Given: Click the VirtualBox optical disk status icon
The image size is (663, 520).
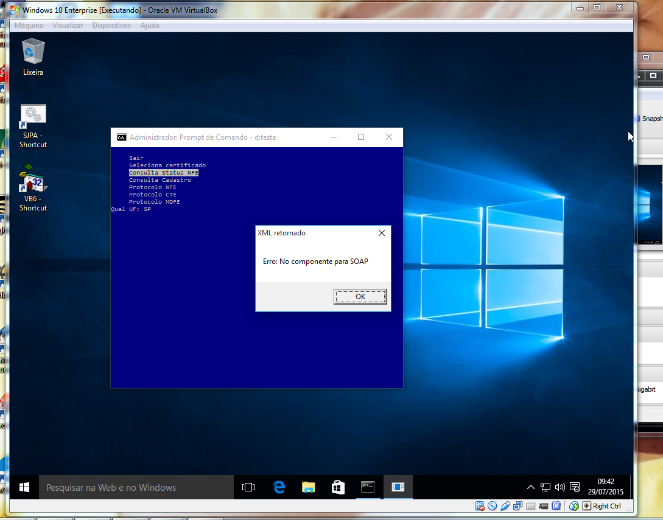Looking at the screenshot, I should coord(492,506).
